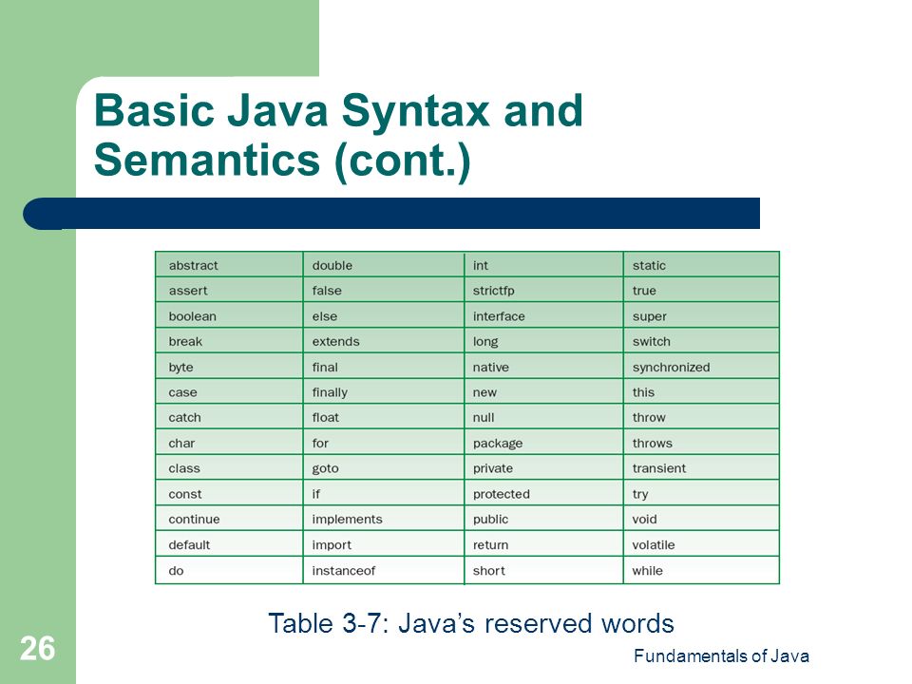The height and width of the screenshot is (684, 912).
Task: Select the 'import' cell
Action: tap(384, 544)
